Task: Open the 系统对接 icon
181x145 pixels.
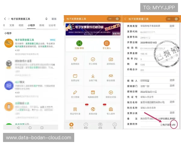Action: pos(93,109)
